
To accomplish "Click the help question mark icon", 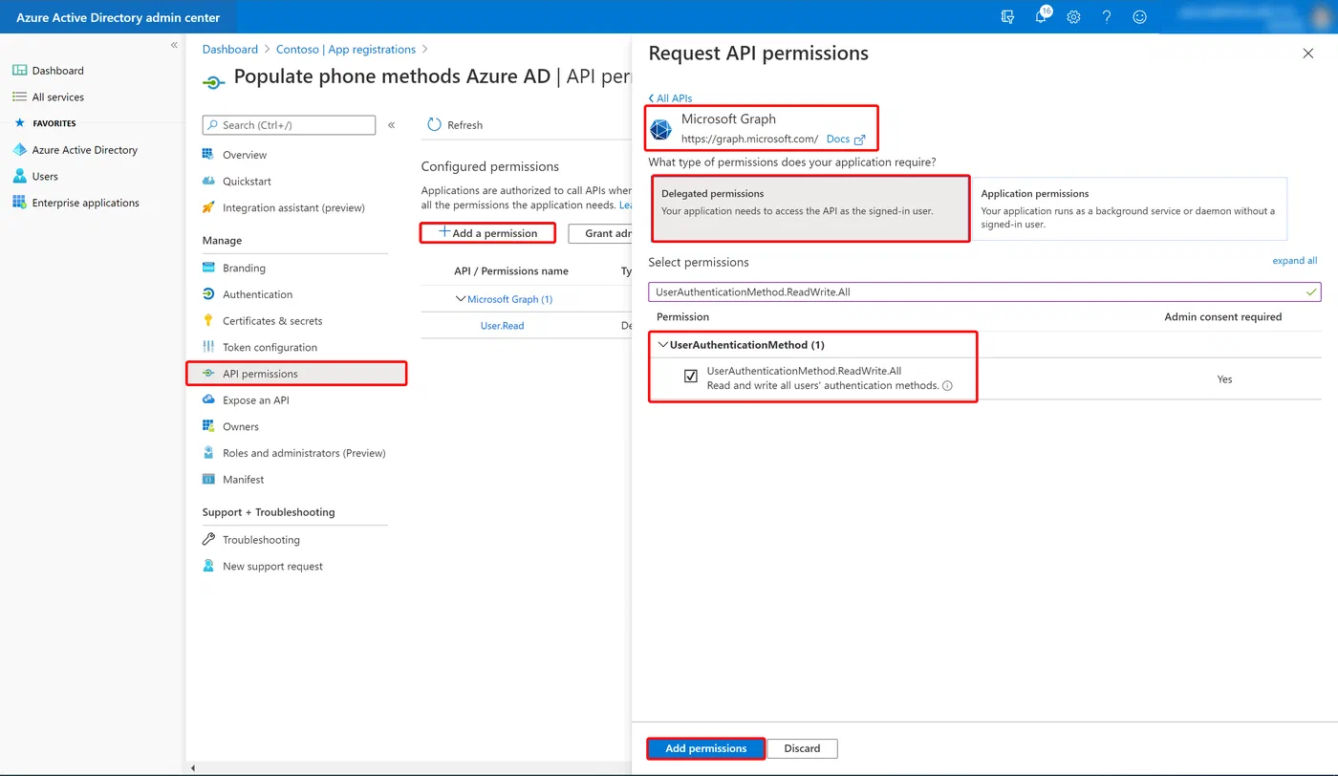I will (x=1107, y=17).
